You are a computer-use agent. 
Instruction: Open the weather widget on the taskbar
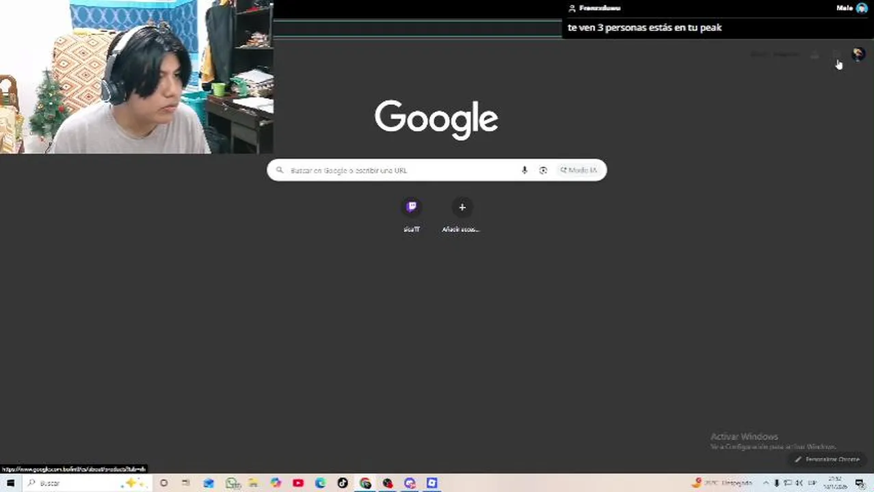pyautogui.click(x=721, y=482)
